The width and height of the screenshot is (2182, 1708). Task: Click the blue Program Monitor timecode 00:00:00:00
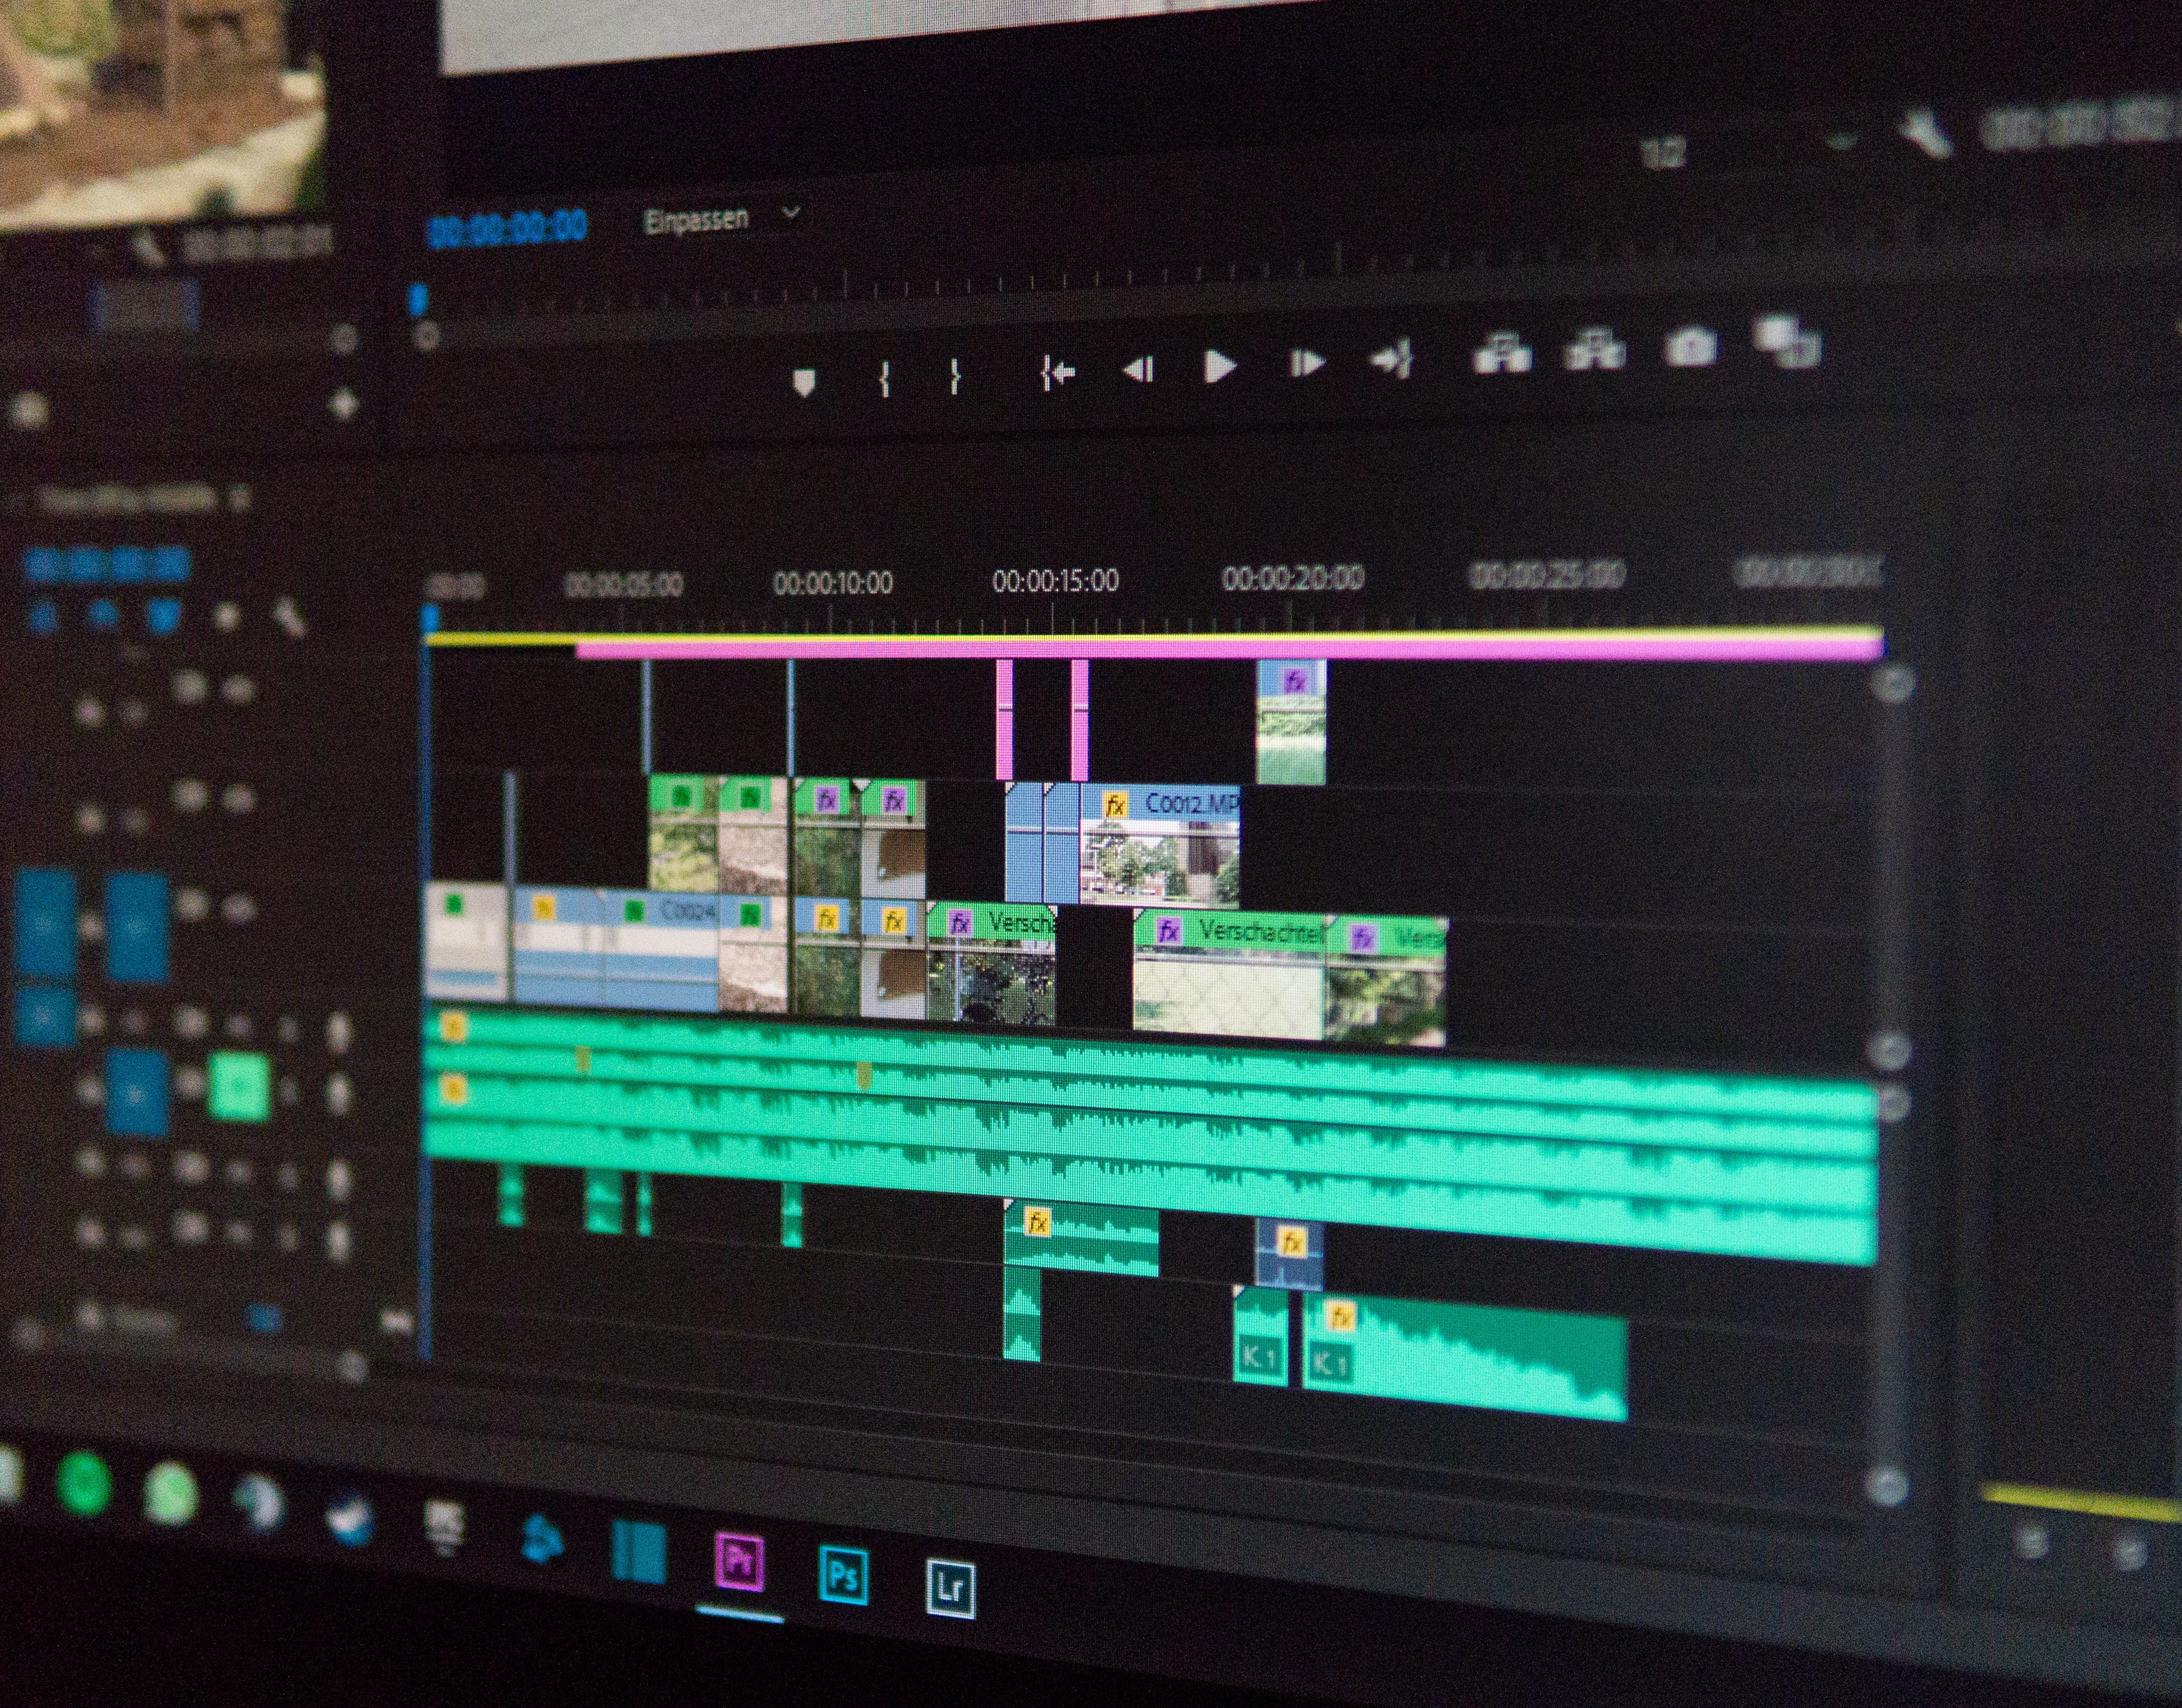pos(508,229)
